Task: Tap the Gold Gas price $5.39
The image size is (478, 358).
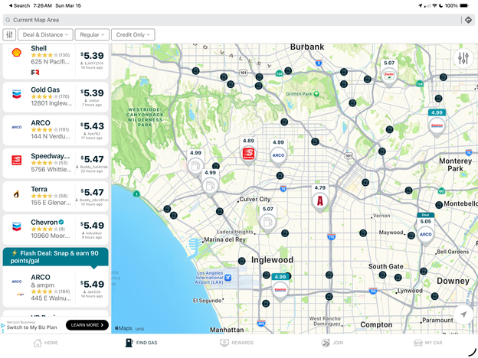Action: pyautogui.click(x=92, y=93)
